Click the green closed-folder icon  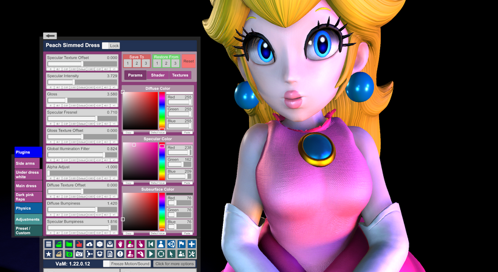coord(69,244)
